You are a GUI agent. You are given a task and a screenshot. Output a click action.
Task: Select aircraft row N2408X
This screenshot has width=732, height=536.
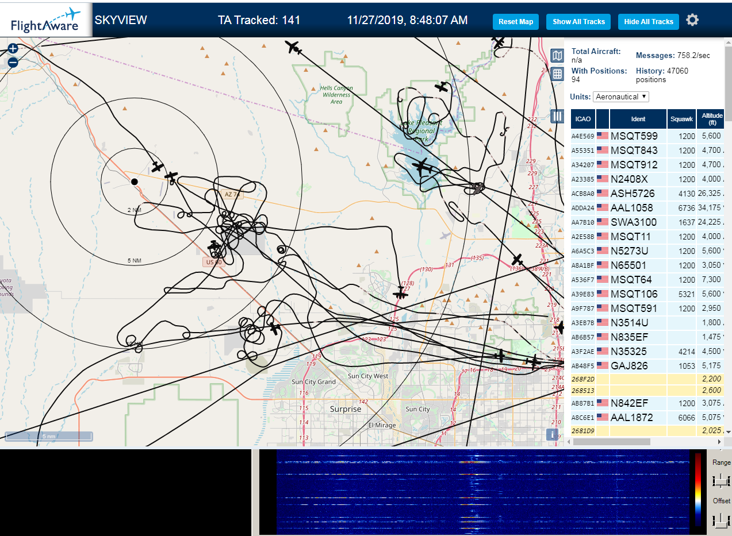tap(647, 179)
